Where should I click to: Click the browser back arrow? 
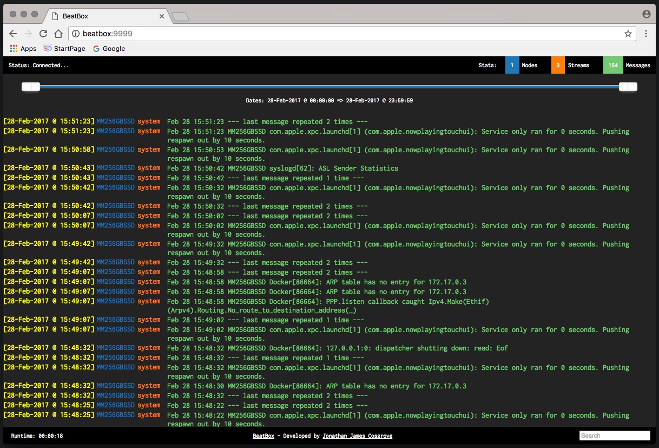click(x=13, y=34)
